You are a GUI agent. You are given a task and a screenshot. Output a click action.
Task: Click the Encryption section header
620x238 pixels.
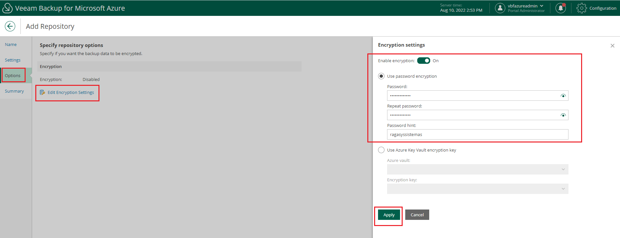point(169,66)
